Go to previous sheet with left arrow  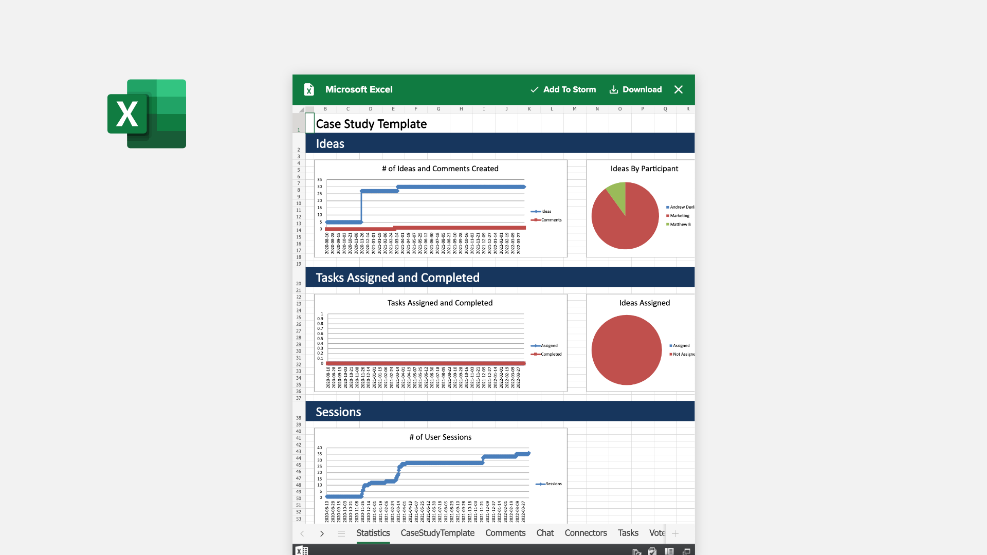coord(302,533)
